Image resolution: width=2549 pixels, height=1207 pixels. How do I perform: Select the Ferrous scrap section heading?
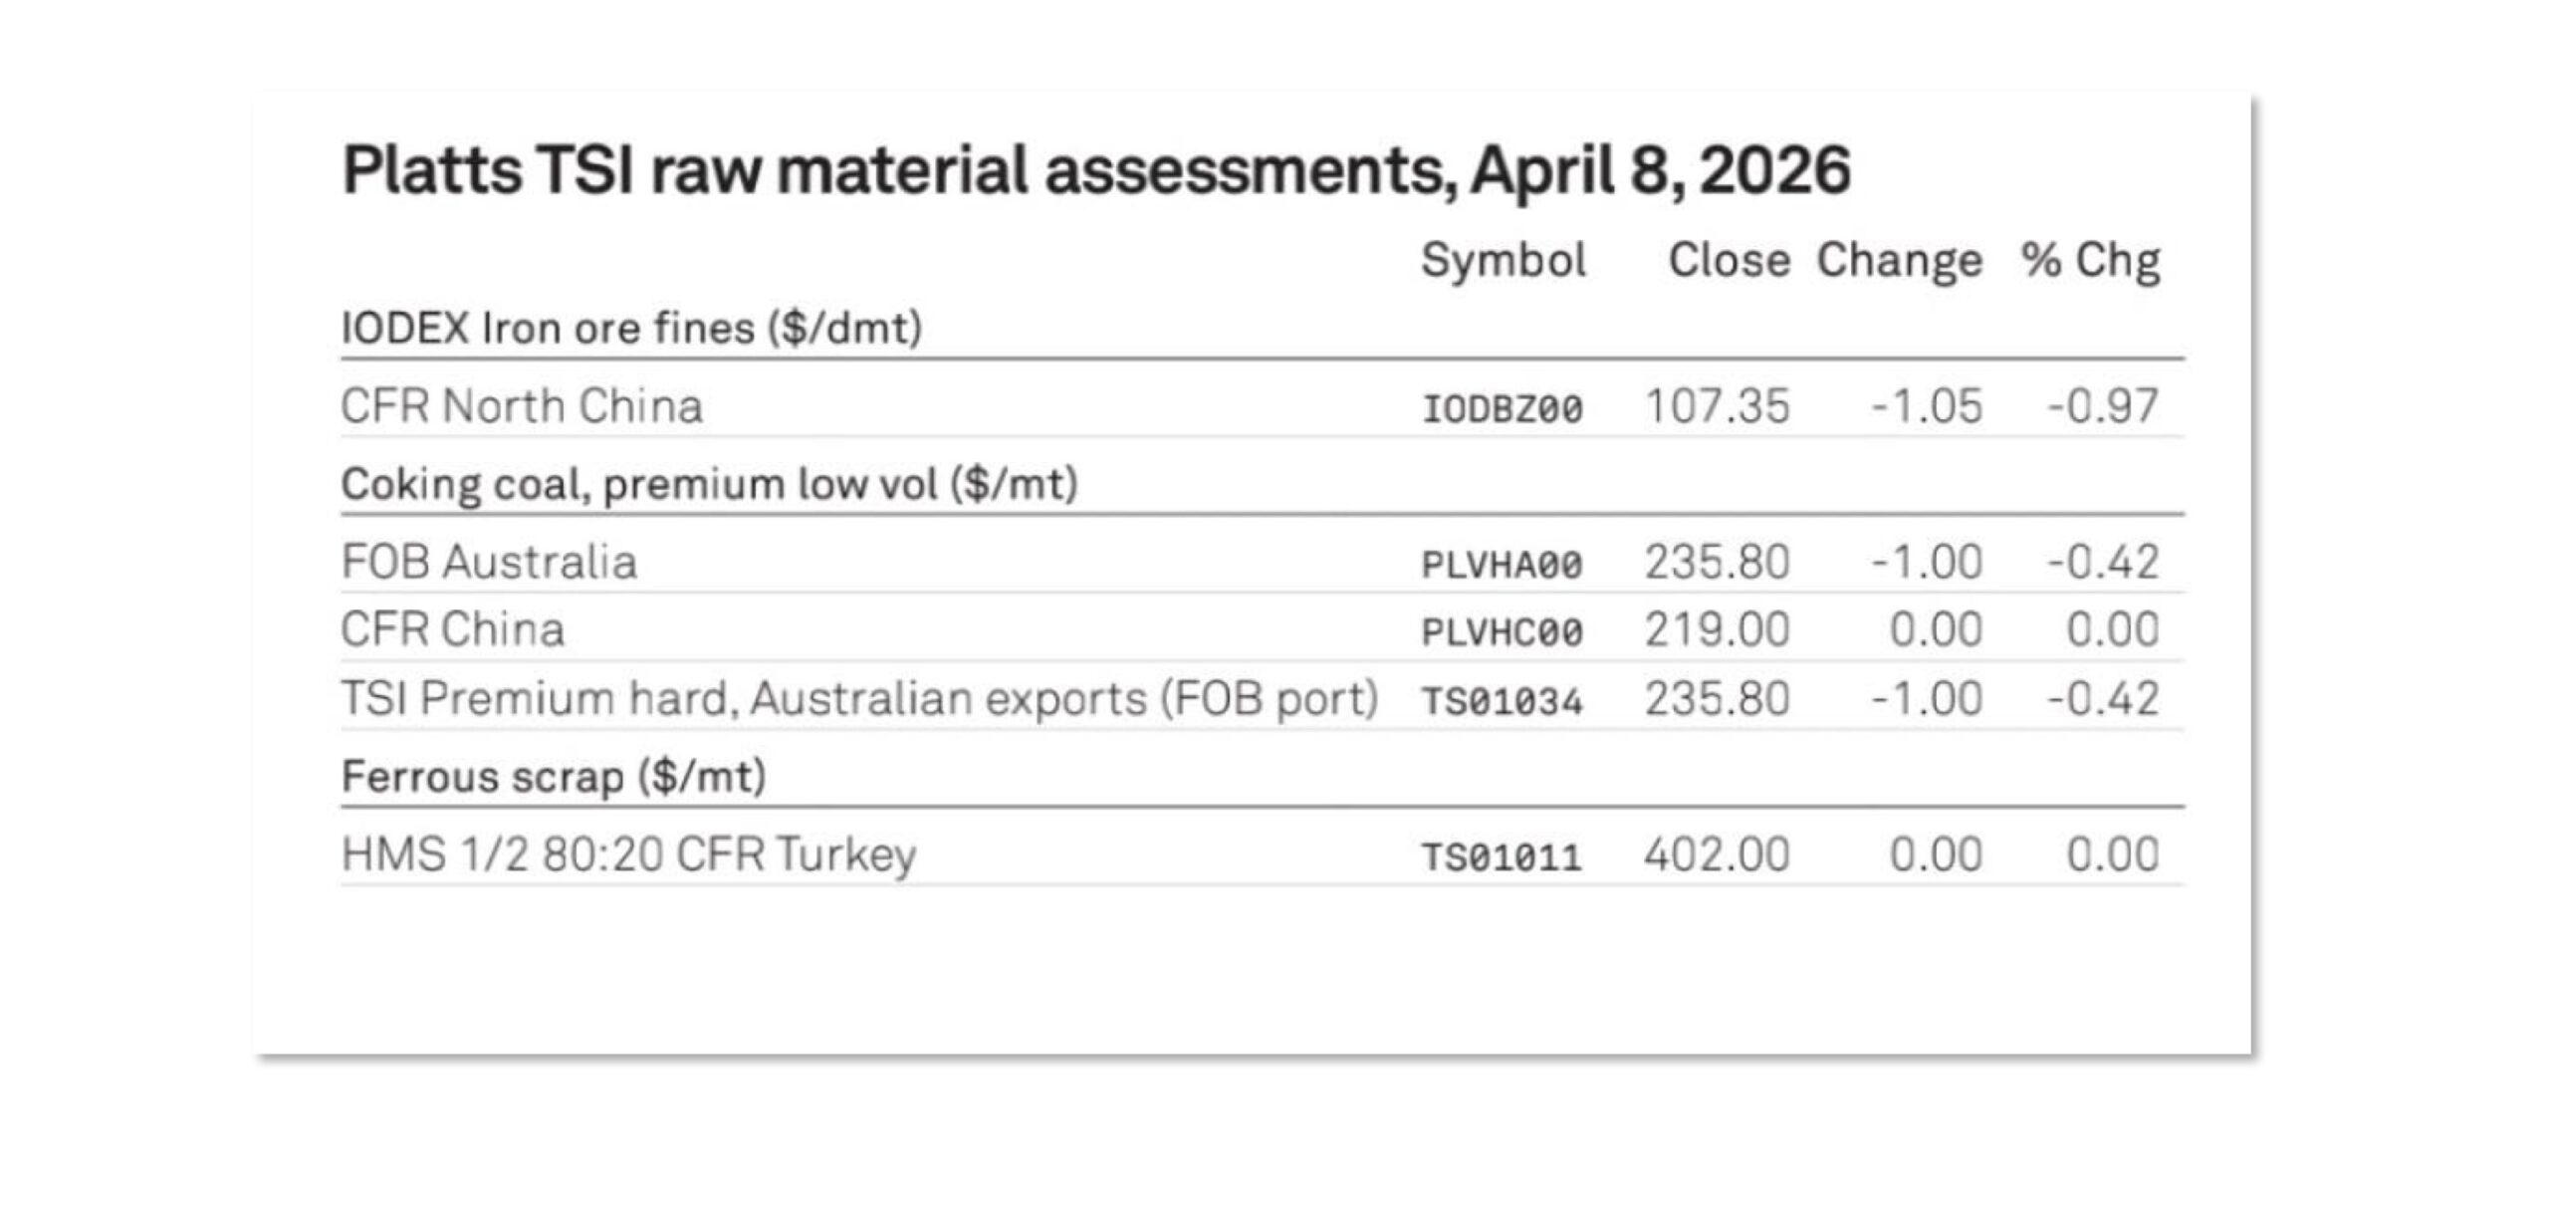[x=554, y=777]
